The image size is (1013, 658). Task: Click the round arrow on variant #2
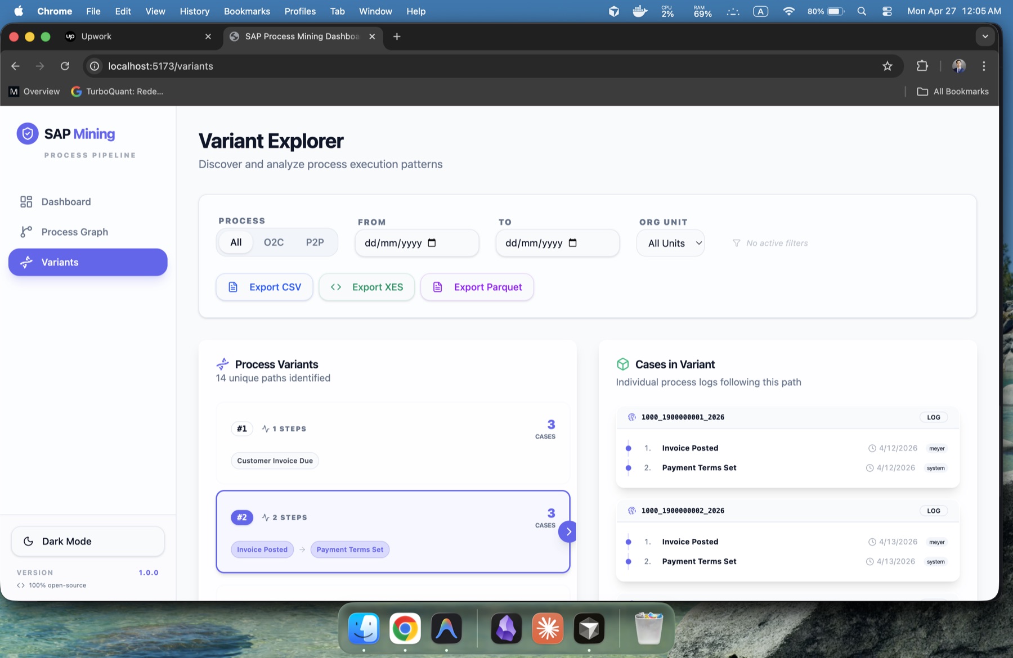(568, 531)
